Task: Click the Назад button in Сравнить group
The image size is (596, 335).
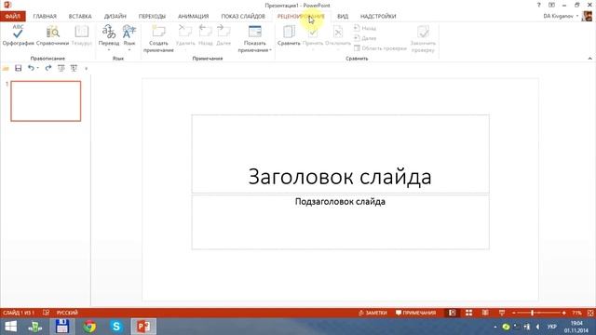Action: [x=365, y=28]
